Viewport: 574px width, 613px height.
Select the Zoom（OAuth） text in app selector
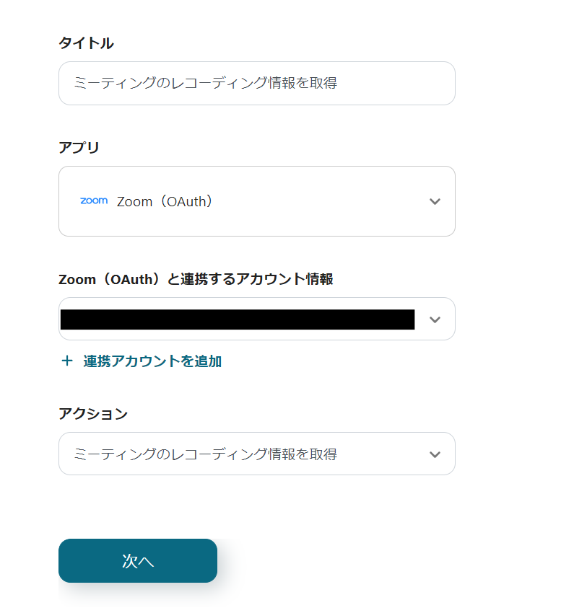click(x=166, y=202)
